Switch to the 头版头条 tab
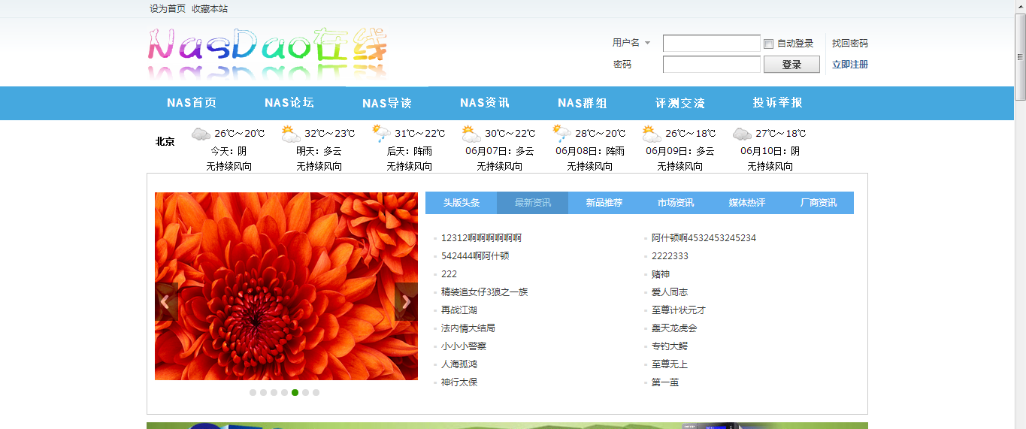 pos(461,203)
